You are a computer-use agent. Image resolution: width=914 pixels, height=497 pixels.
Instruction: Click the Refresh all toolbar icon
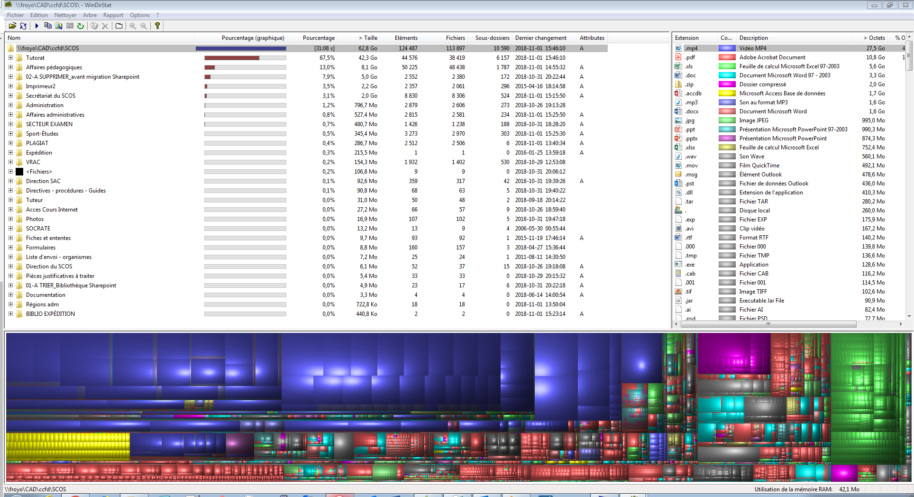coord(23,26)
